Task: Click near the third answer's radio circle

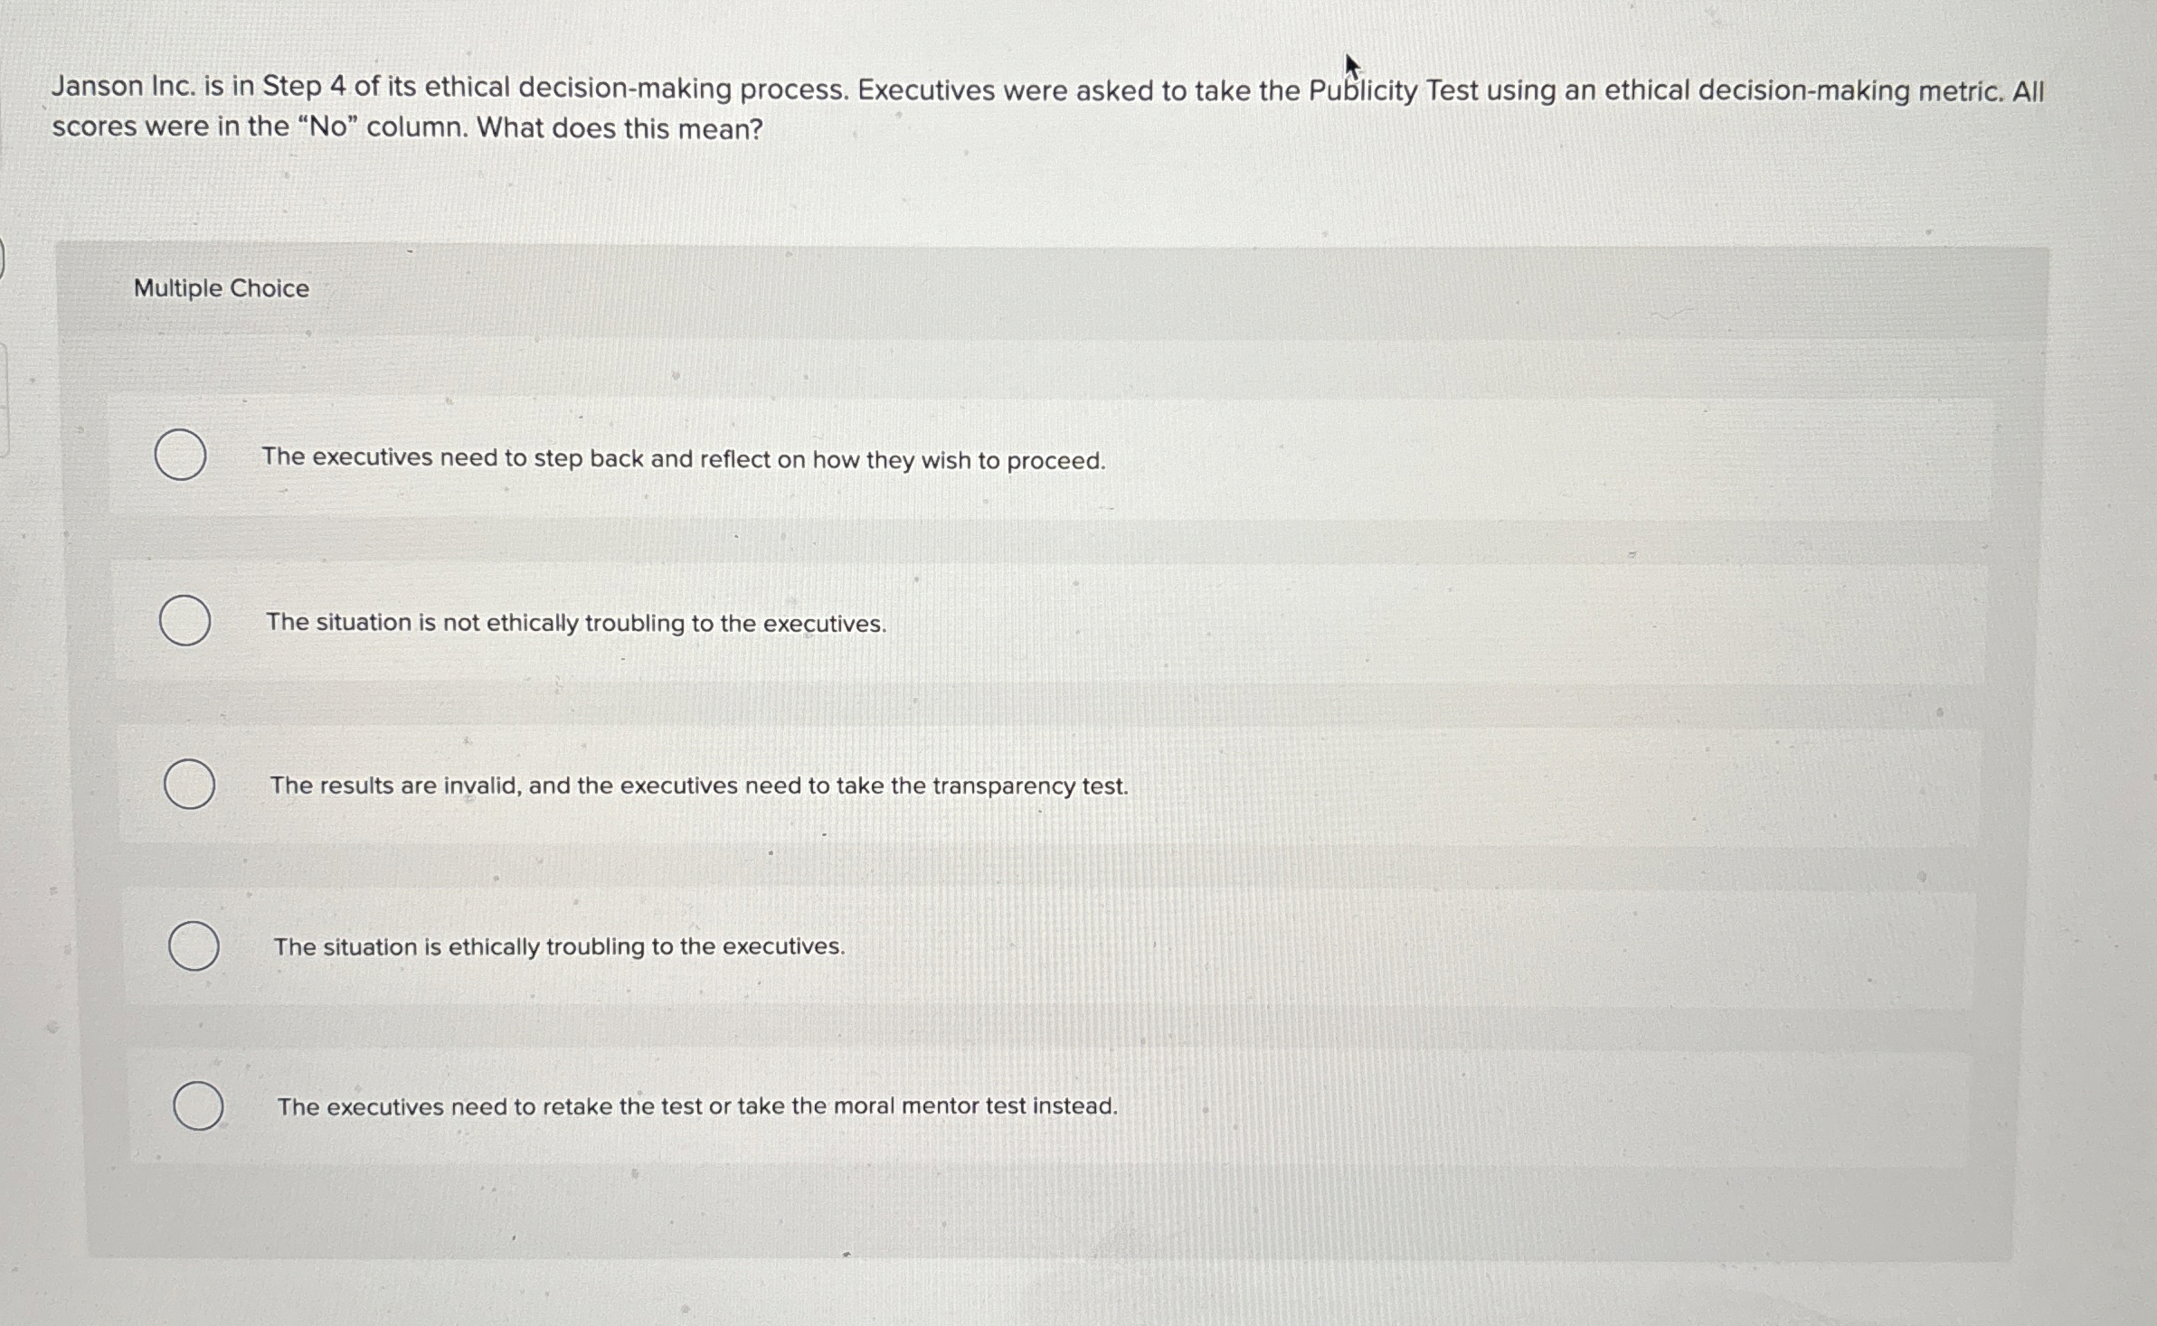Action: click(x=190, y=785)
